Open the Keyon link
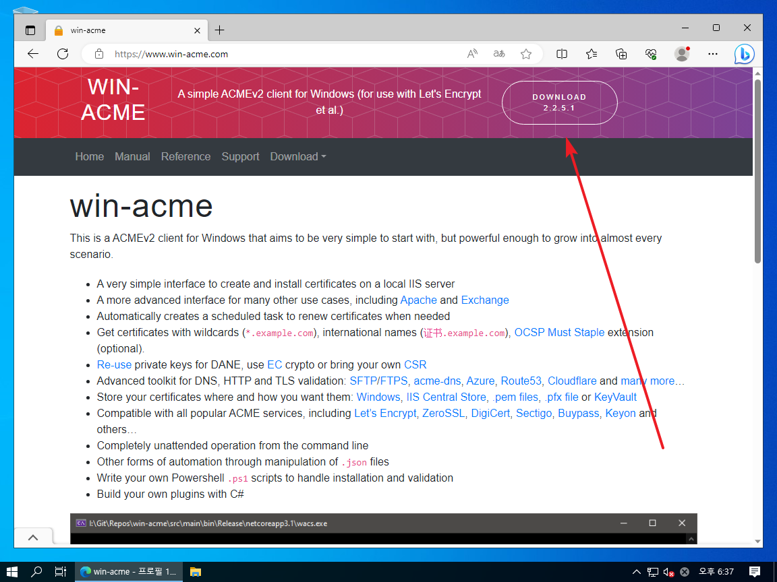The image size is (777, 582). pyautogui.click(x=621, y=413)
